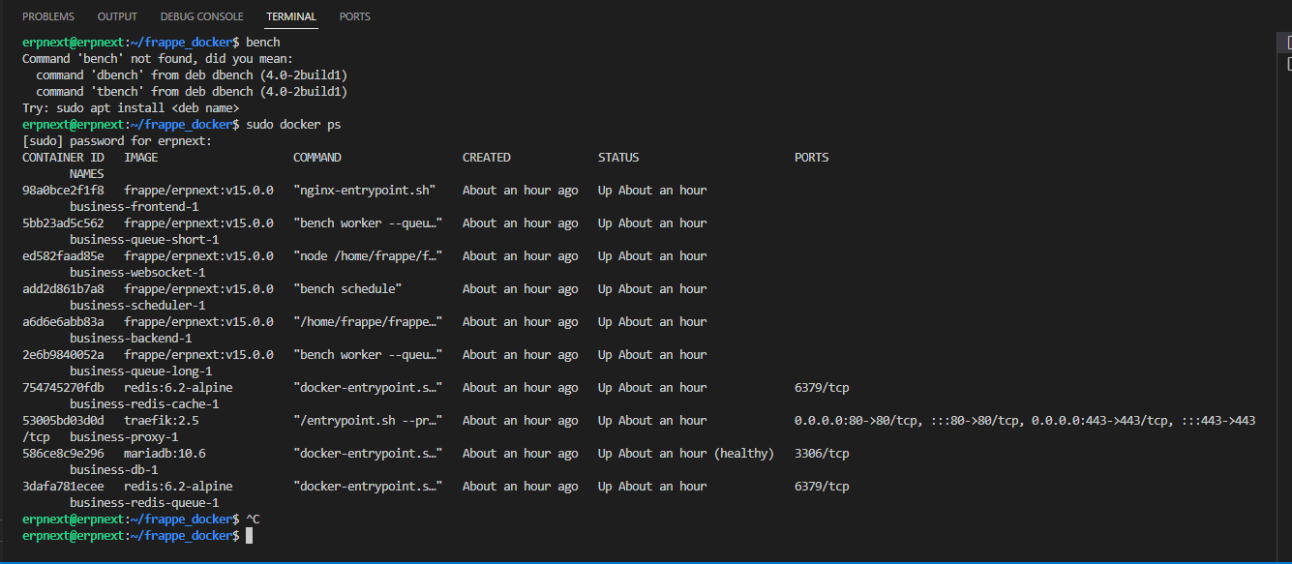This screenshot has height=564, width=1292.
Task: Click container ID 2e6b9840052a
Action: pyautogui.click(x=63, y=355)
